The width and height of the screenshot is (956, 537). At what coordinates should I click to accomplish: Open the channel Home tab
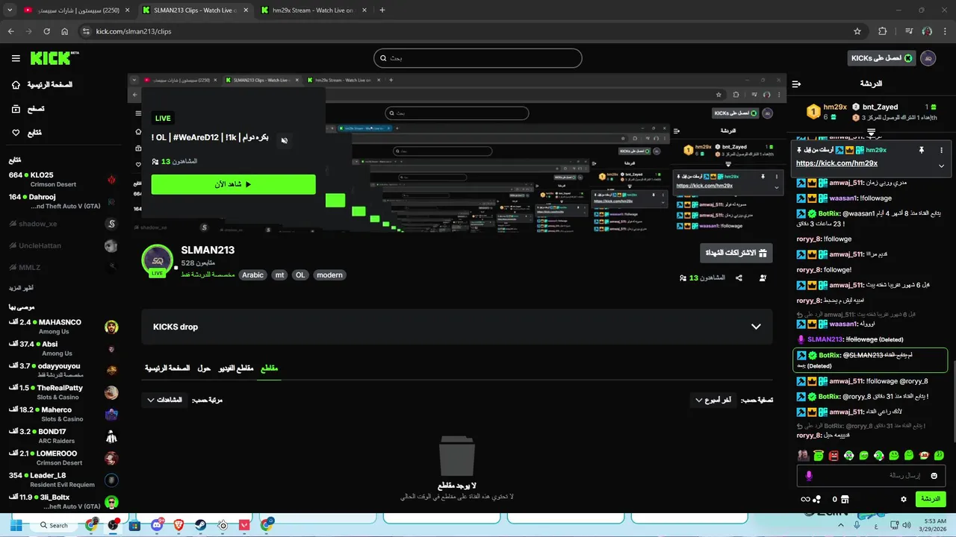point(168,368)
